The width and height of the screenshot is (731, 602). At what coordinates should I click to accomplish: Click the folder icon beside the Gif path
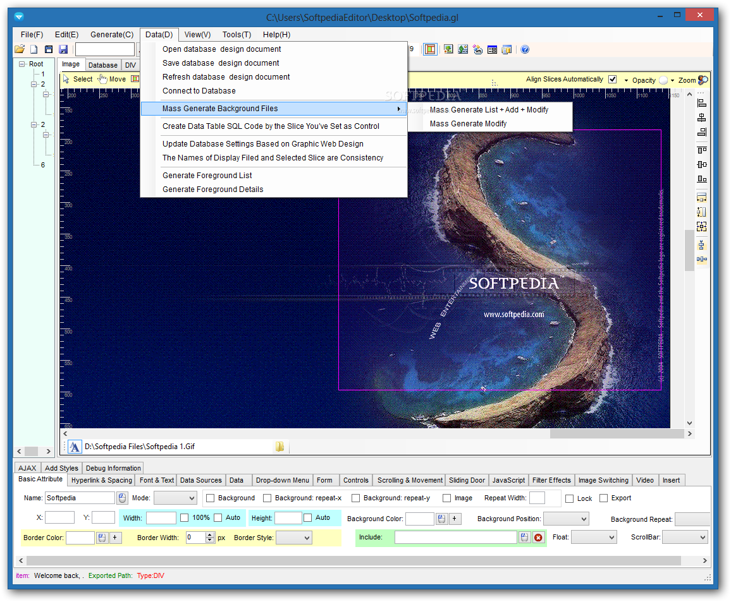click(x=279, y=447)
